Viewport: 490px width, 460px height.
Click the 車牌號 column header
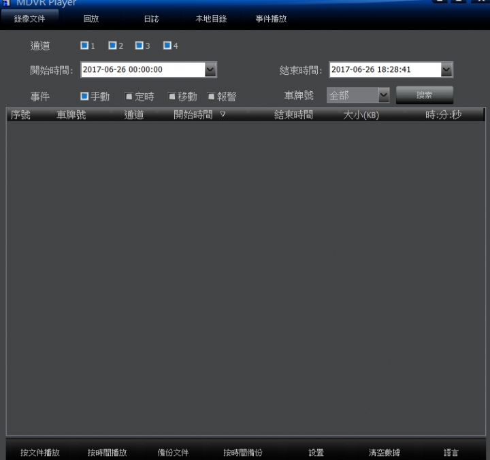(x=71, y=115)
